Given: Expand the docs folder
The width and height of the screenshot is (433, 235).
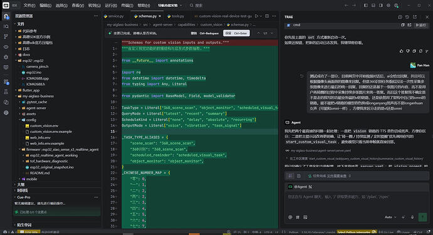Looking at the screenshot, I should click(x=16, y=55).
